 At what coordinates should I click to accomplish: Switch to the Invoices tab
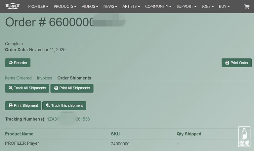click(x=44, y=78)
